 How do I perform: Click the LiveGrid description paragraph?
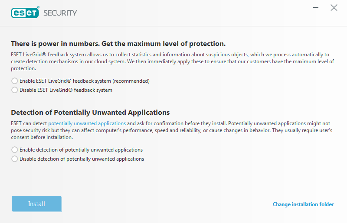(172, 61)
